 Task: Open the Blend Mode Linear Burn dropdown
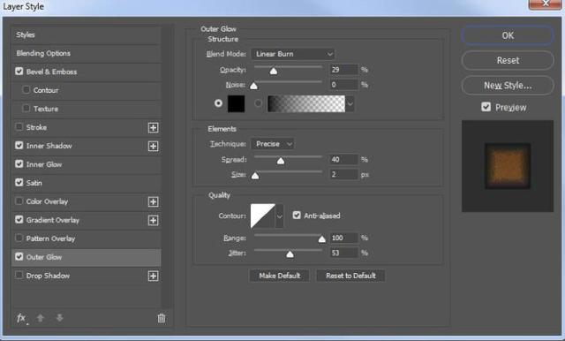click(292, 54)
